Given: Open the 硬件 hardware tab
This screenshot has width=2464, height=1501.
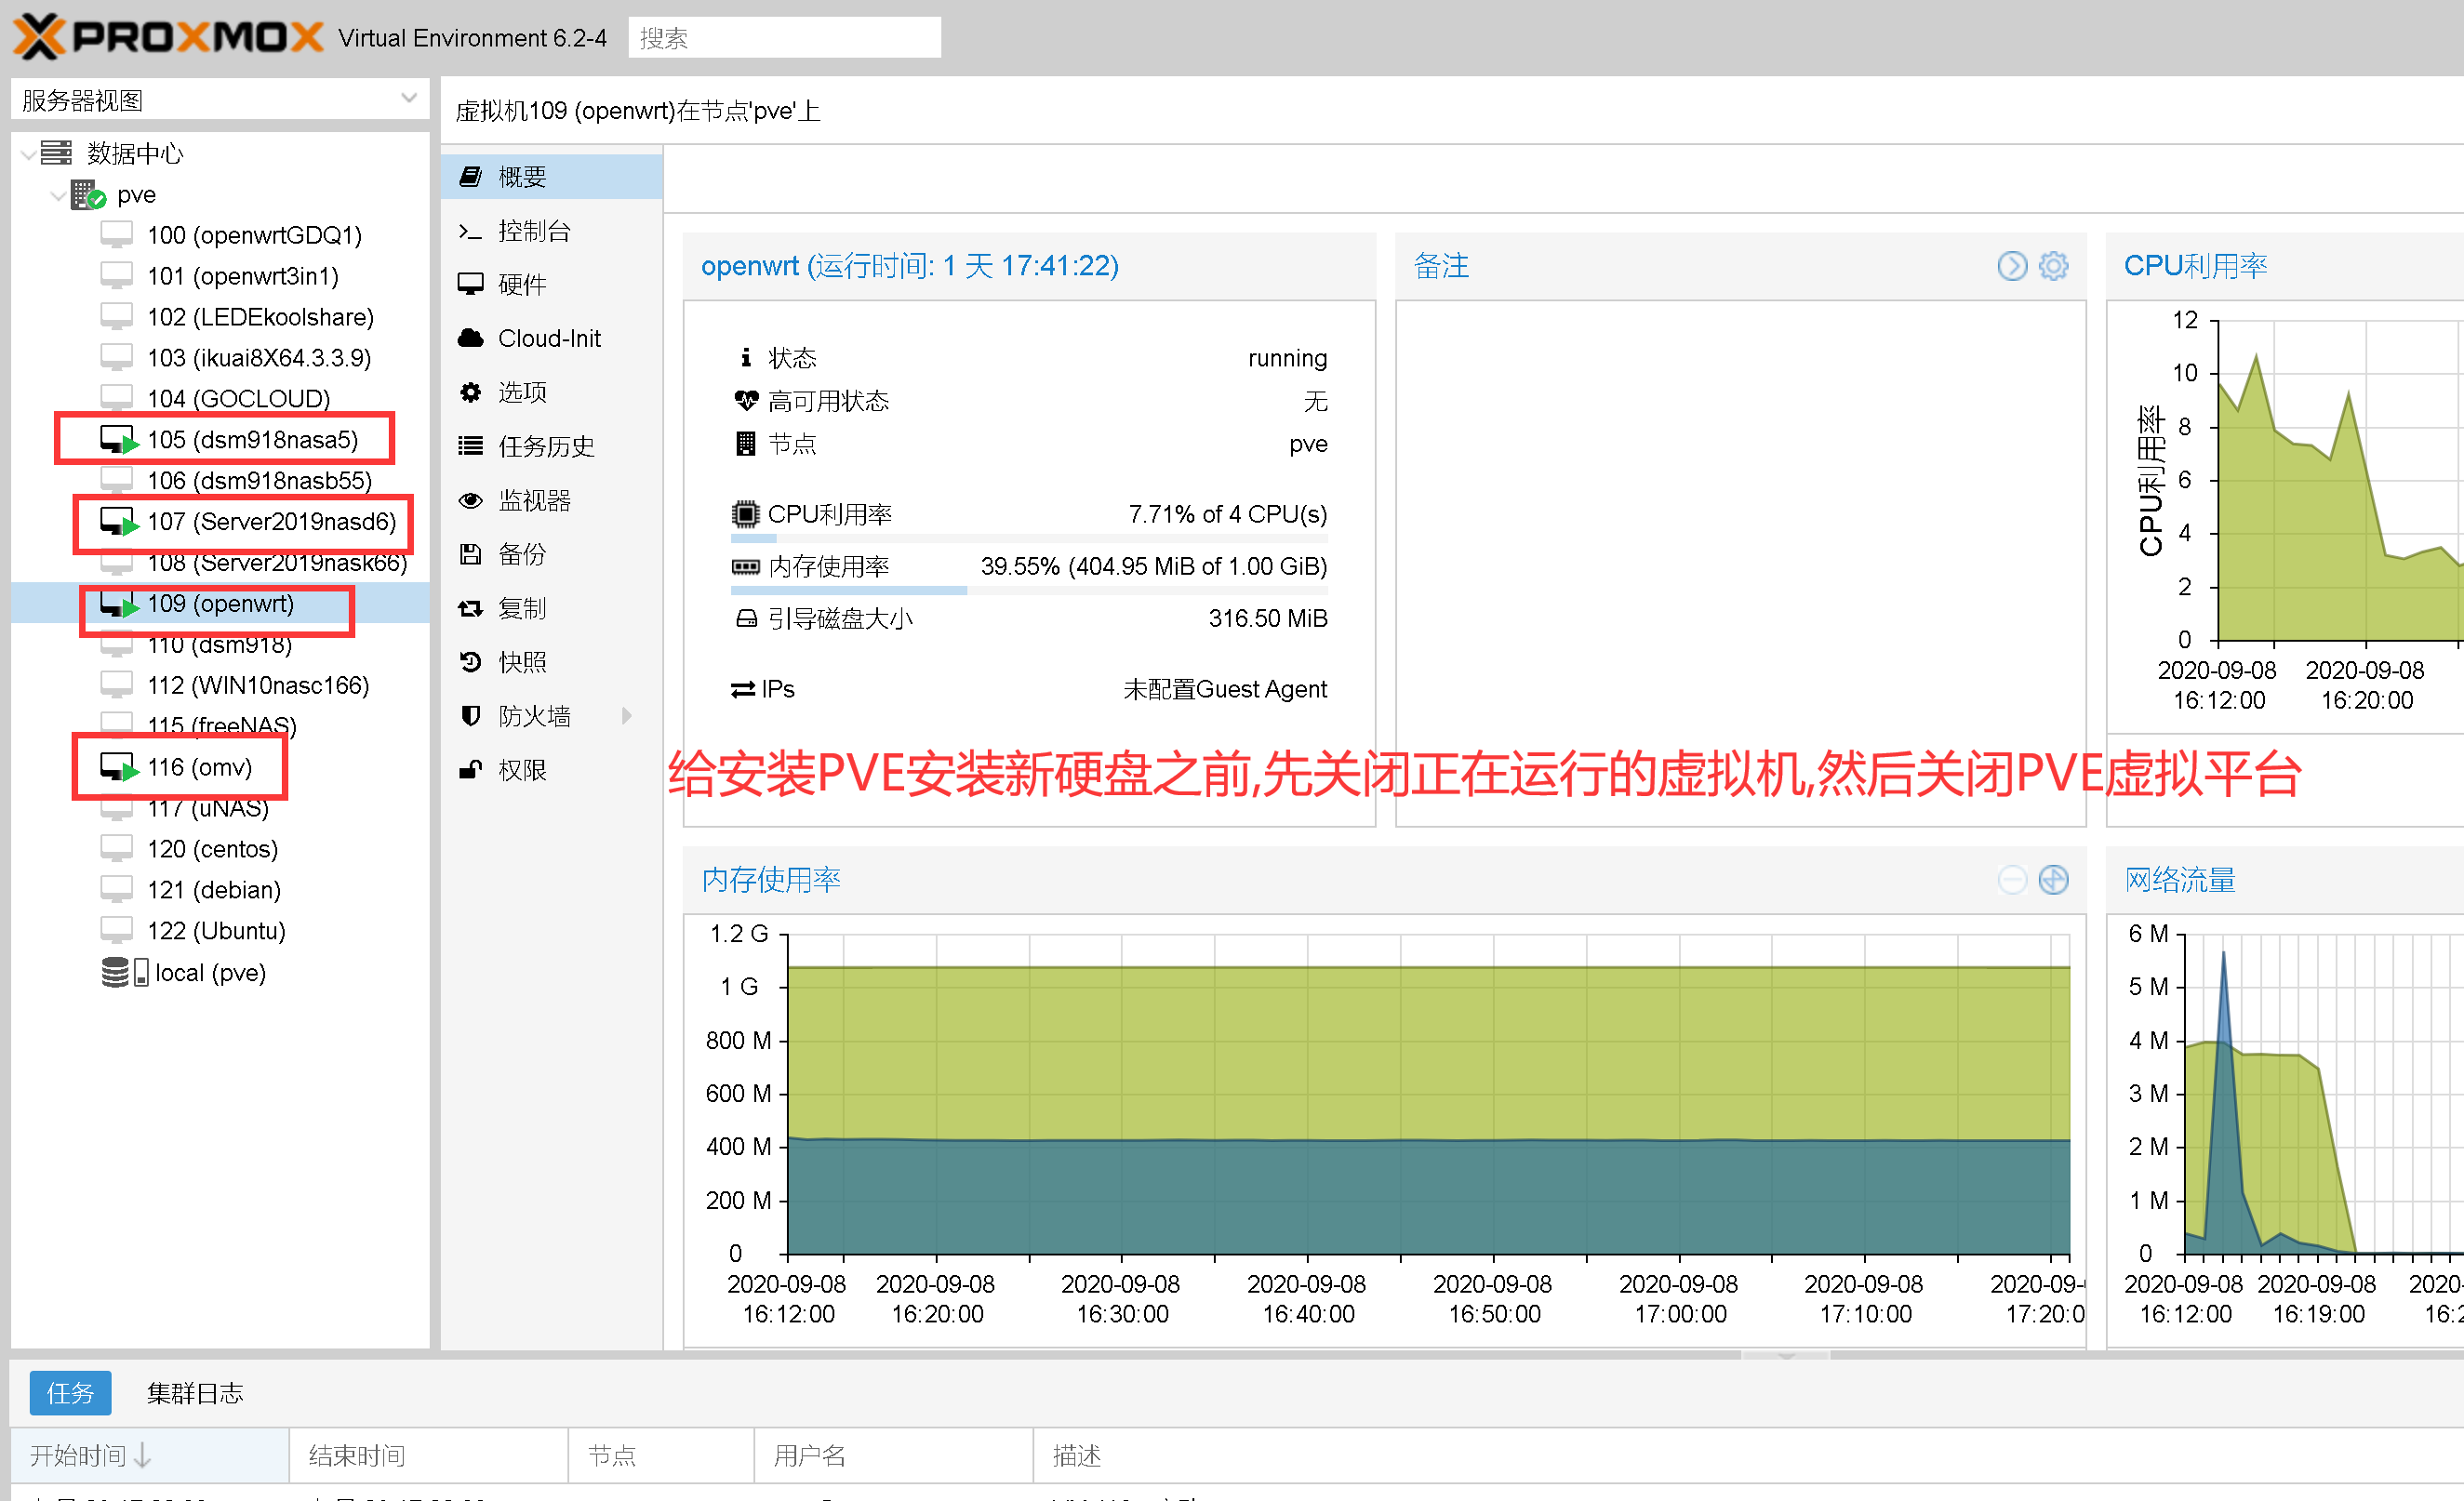Looking at the screenshot, I should (x=551, y=285).
